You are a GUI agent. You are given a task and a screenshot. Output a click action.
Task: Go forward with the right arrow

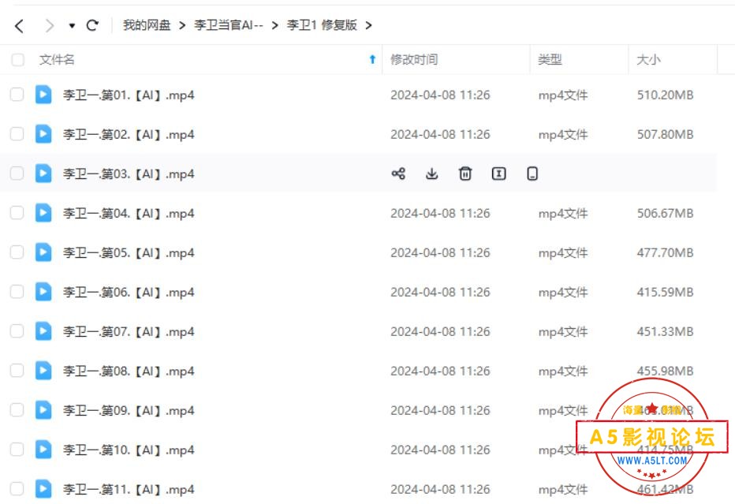pos(49,25)
